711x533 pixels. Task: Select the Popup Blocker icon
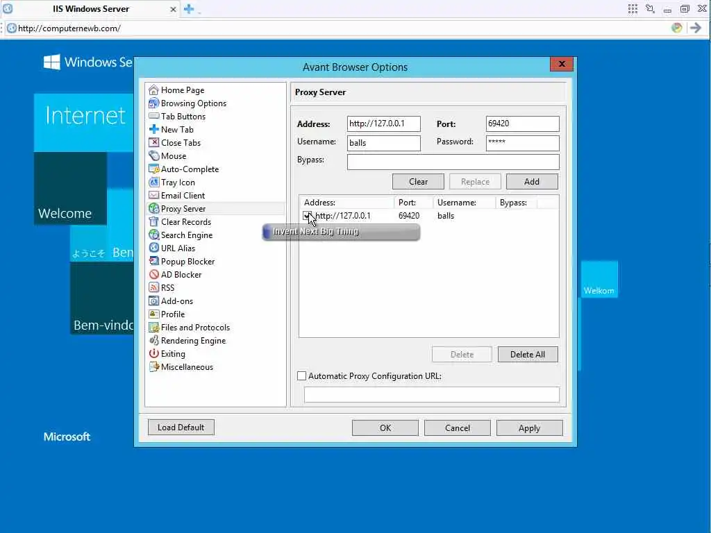pos(153,261)
